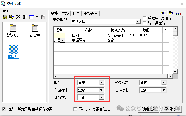
Task: Enable 单据头完整显示 checkbox
Action: [x=145, y=18]
